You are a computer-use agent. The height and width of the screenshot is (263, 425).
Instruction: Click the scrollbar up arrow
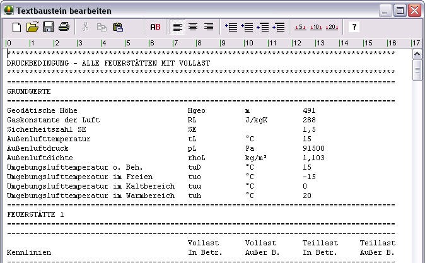click(x=417, y=54)
